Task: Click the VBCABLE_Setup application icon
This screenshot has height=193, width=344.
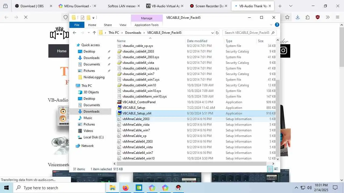Action: click(x=120, y=108)
